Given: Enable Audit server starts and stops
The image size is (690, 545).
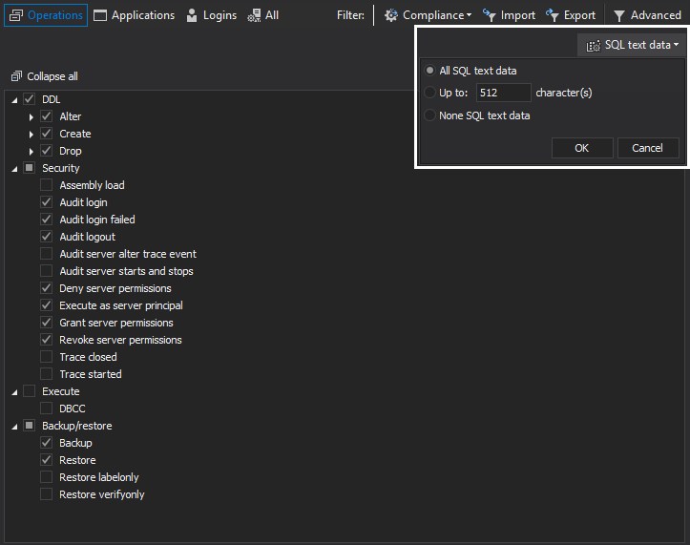Looking at the screenshot, I should (46, 271).
